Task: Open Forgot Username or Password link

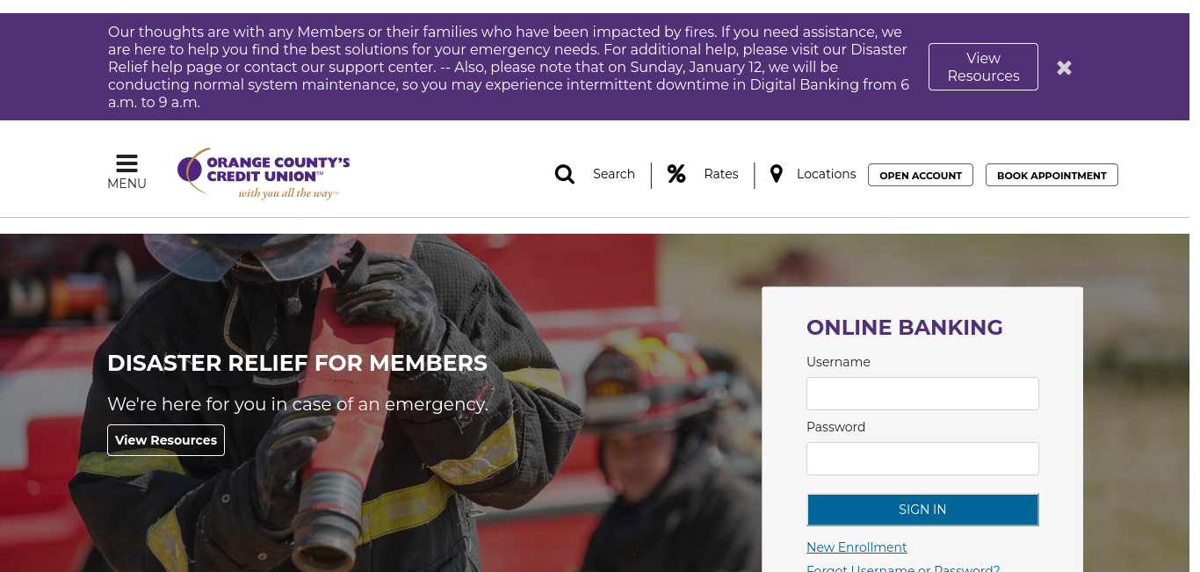Action: pos(903,567)
